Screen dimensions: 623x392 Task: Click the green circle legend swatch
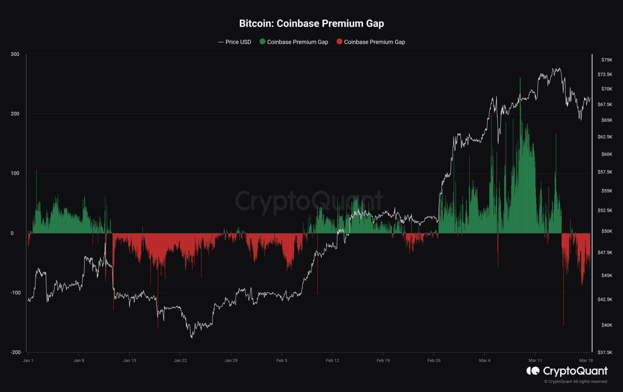point(262,42)
